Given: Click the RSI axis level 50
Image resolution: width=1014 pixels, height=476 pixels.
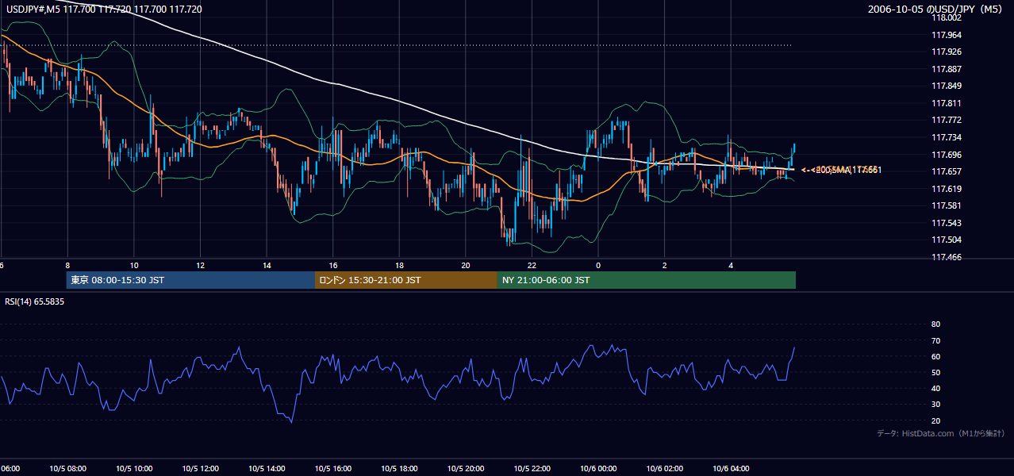Looking at the screenshot, I should [x=935, y=372].
